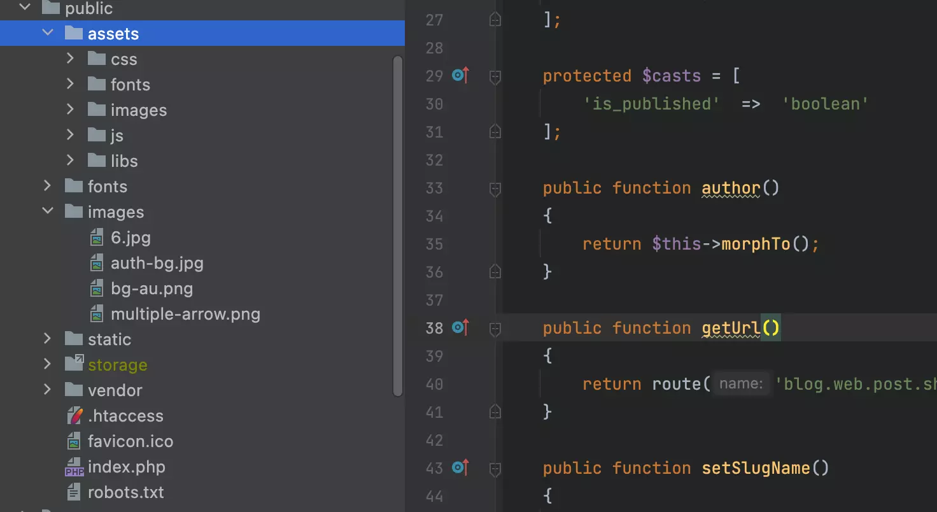Screen dimensions: 937x512
Task: Click the favicon.ico image icon
Action: (74, 441)
